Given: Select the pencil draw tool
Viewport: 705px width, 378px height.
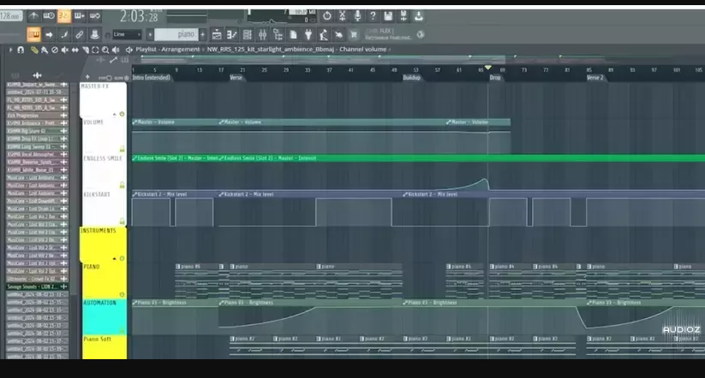Looking at the screenshot, I should tap(34, 50).
